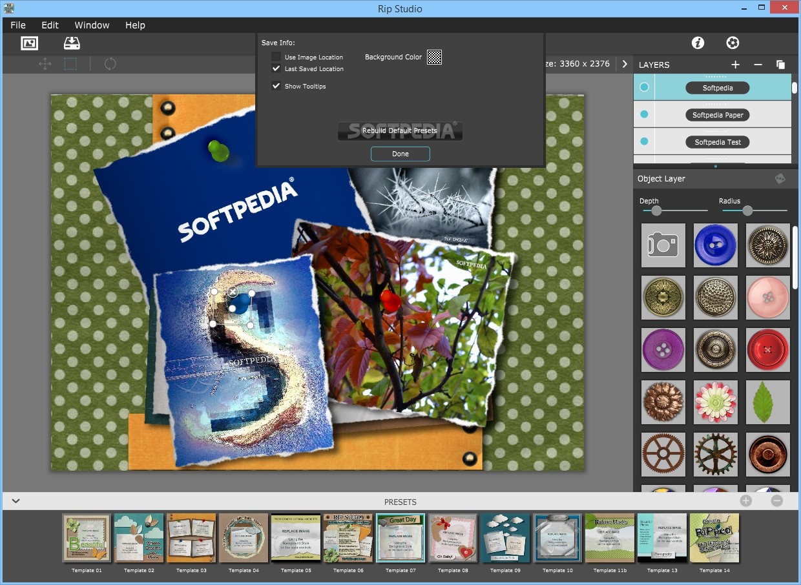
Task: Toggle visibility of Softpedia layer
Action: pyautogui.click(x=644, y=87)
